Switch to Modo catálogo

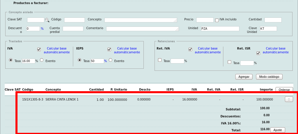[269, 77]
